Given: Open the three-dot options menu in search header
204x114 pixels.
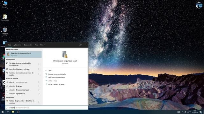Looking at the screenshot, I should click(x=85, y=45).
